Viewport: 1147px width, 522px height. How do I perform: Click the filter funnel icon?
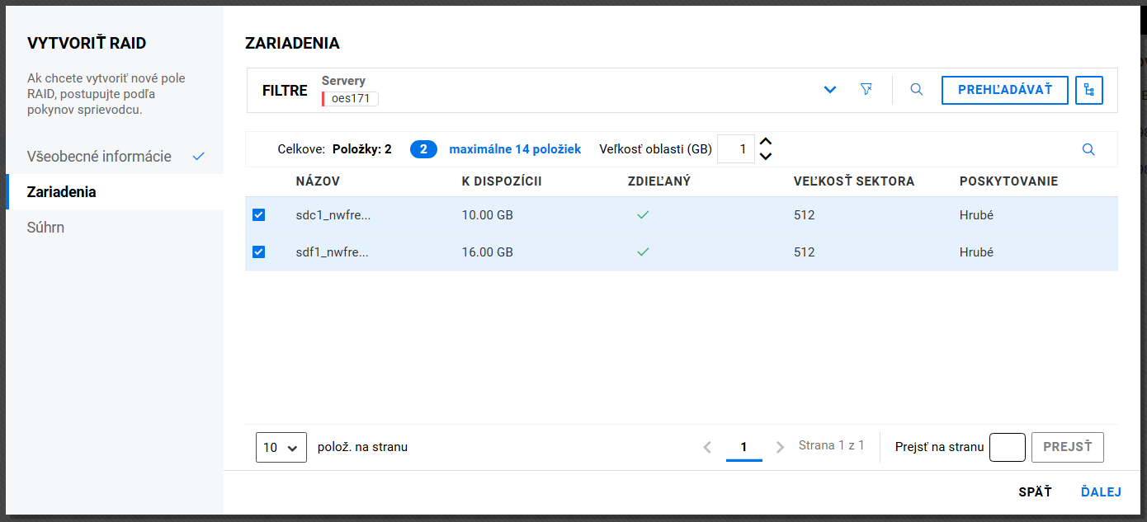click(866, 89)
